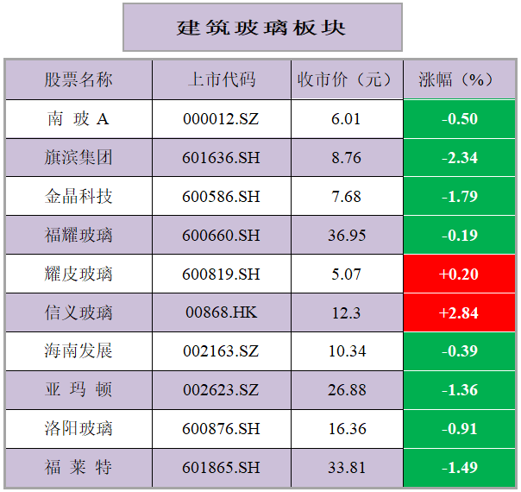The image size is (521, 492).
Task: Click code 000012.SZ
Action: pyautogui.click(x=221, y=119)
